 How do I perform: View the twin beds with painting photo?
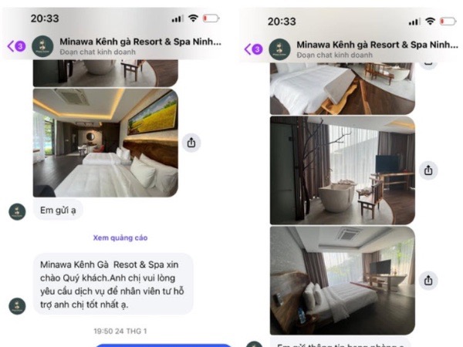(x=106, y=143)
